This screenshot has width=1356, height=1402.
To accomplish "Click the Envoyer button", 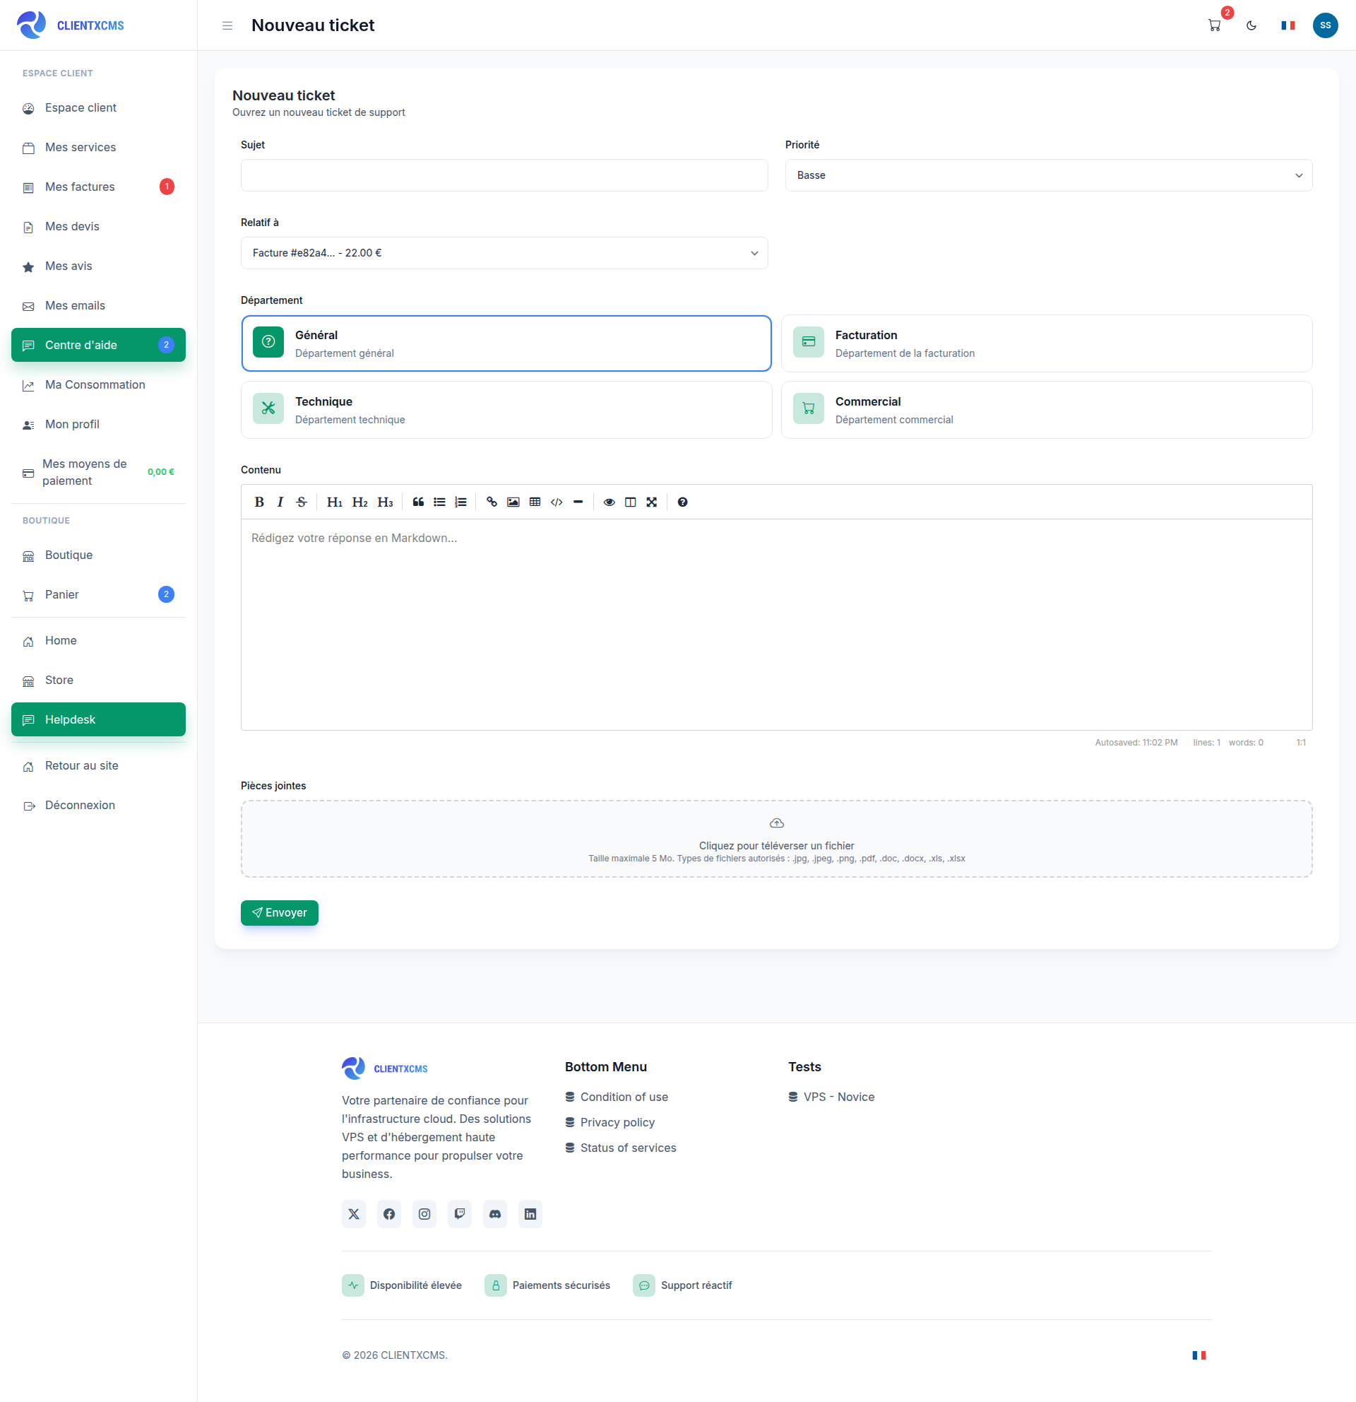I will 280,913.
